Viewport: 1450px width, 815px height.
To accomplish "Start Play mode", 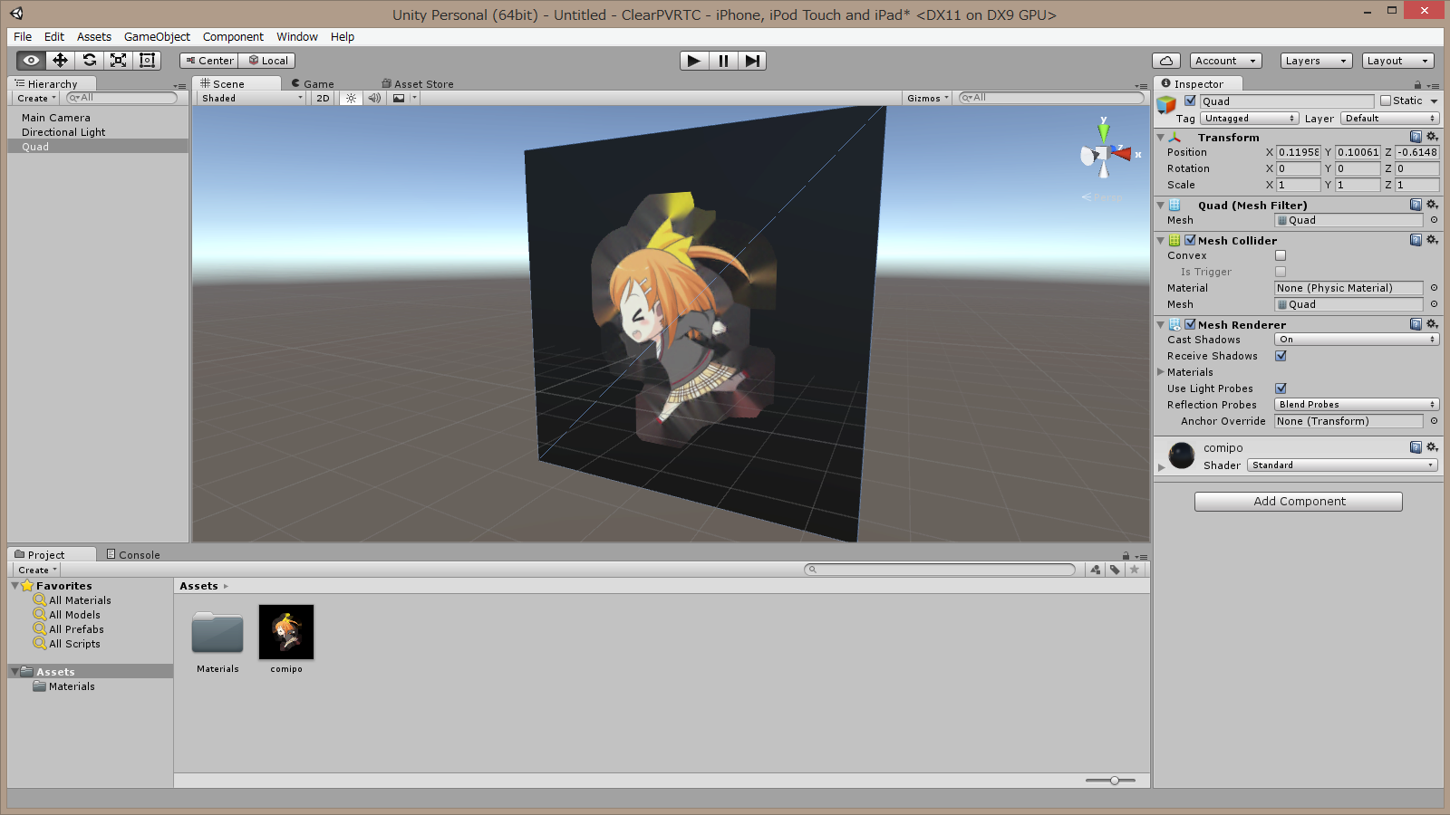I will pyautogui.click(x=693, y=61).
